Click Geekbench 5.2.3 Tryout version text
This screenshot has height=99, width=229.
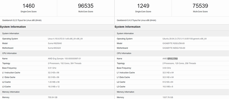click(22, 20)
